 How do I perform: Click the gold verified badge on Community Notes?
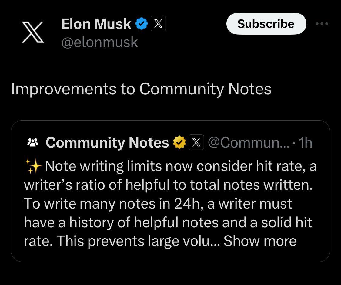(x=179, y=142)
